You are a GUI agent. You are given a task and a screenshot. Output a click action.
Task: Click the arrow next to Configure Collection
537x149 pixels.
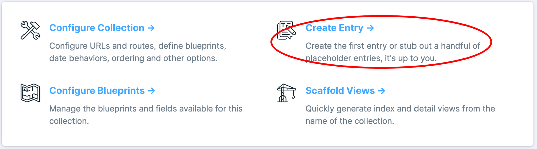(x=151, y=28)
